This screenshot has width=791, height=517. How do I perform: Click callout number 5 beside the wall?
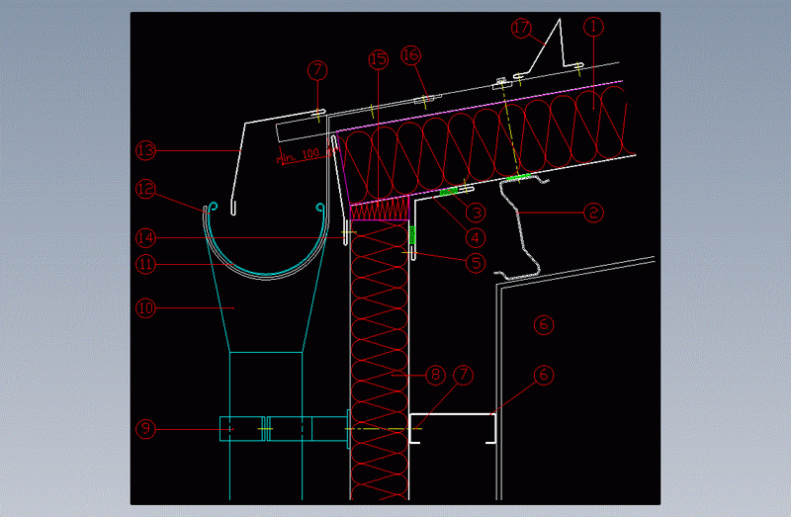point(477,263)
